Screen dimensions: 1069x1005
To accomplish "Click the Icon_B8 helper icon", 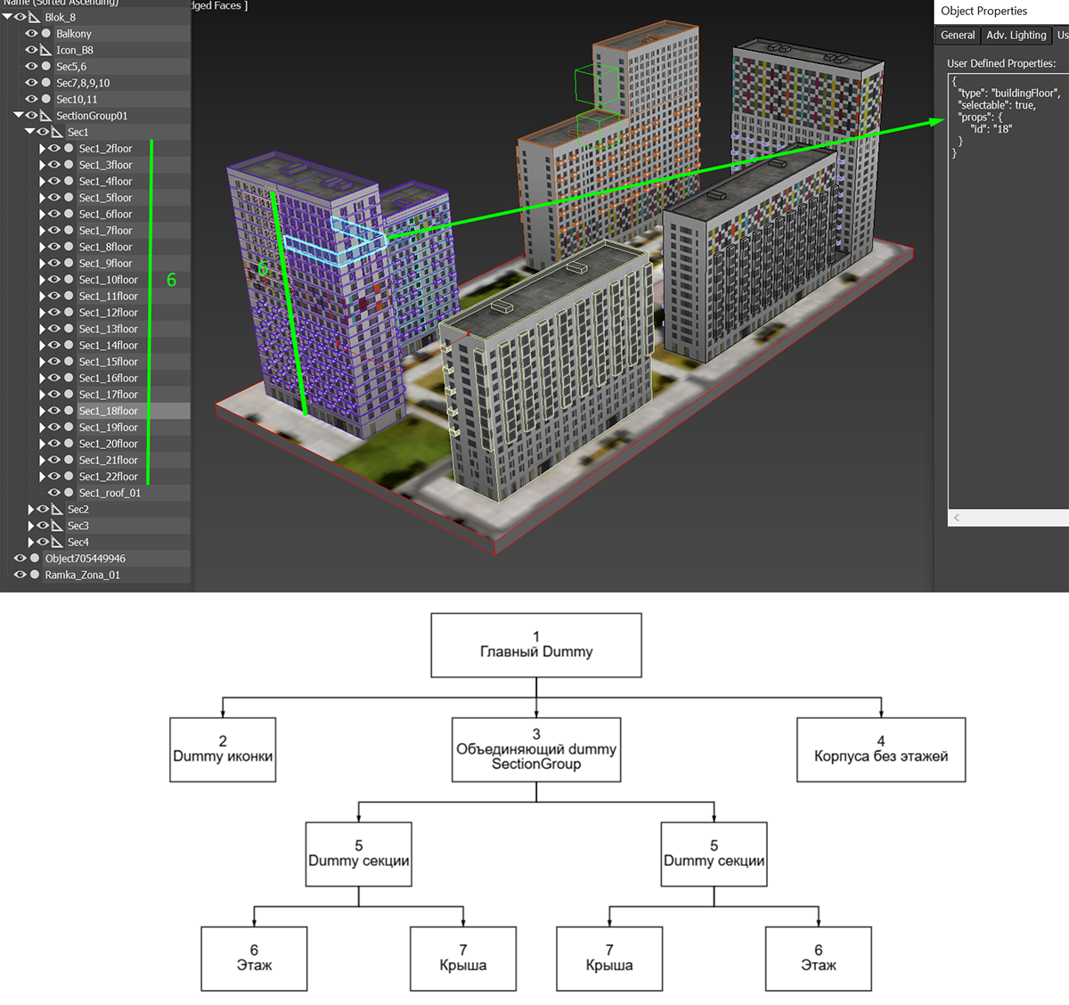I will click(x=45, y=50).
